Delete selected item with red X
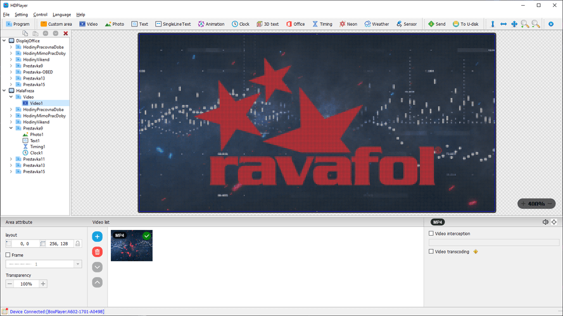This screenshot has height=316, width=563. (x=66, y=33)
